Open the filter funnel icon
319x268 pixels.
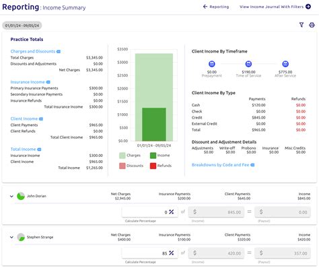pyautogui.click(x=302, y=25)
